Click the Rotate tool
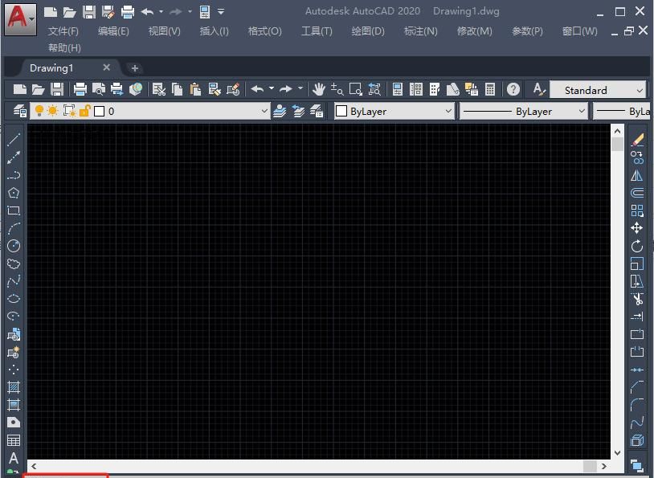This screenshot has height=478, width=654. pyautogui.click(x=637, y=246)
